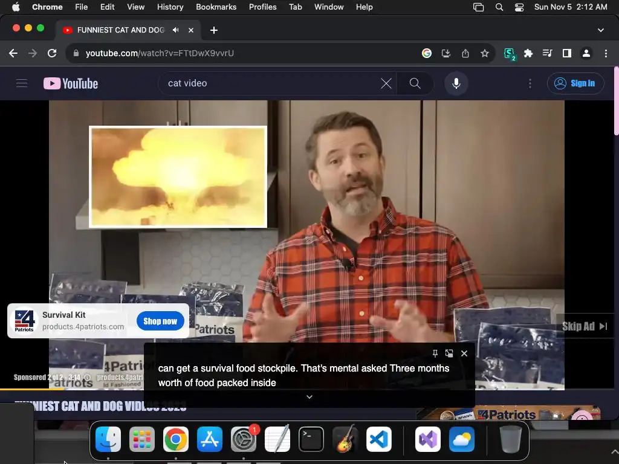The image size is (619, 464).
Task: Click the Sign in button
Action: click(x=575, y=83)
